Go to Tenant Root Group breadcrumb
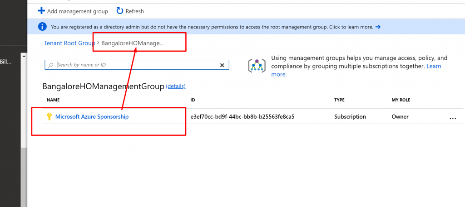Screen dimensions: 465x207 click(x=69, y=43)
